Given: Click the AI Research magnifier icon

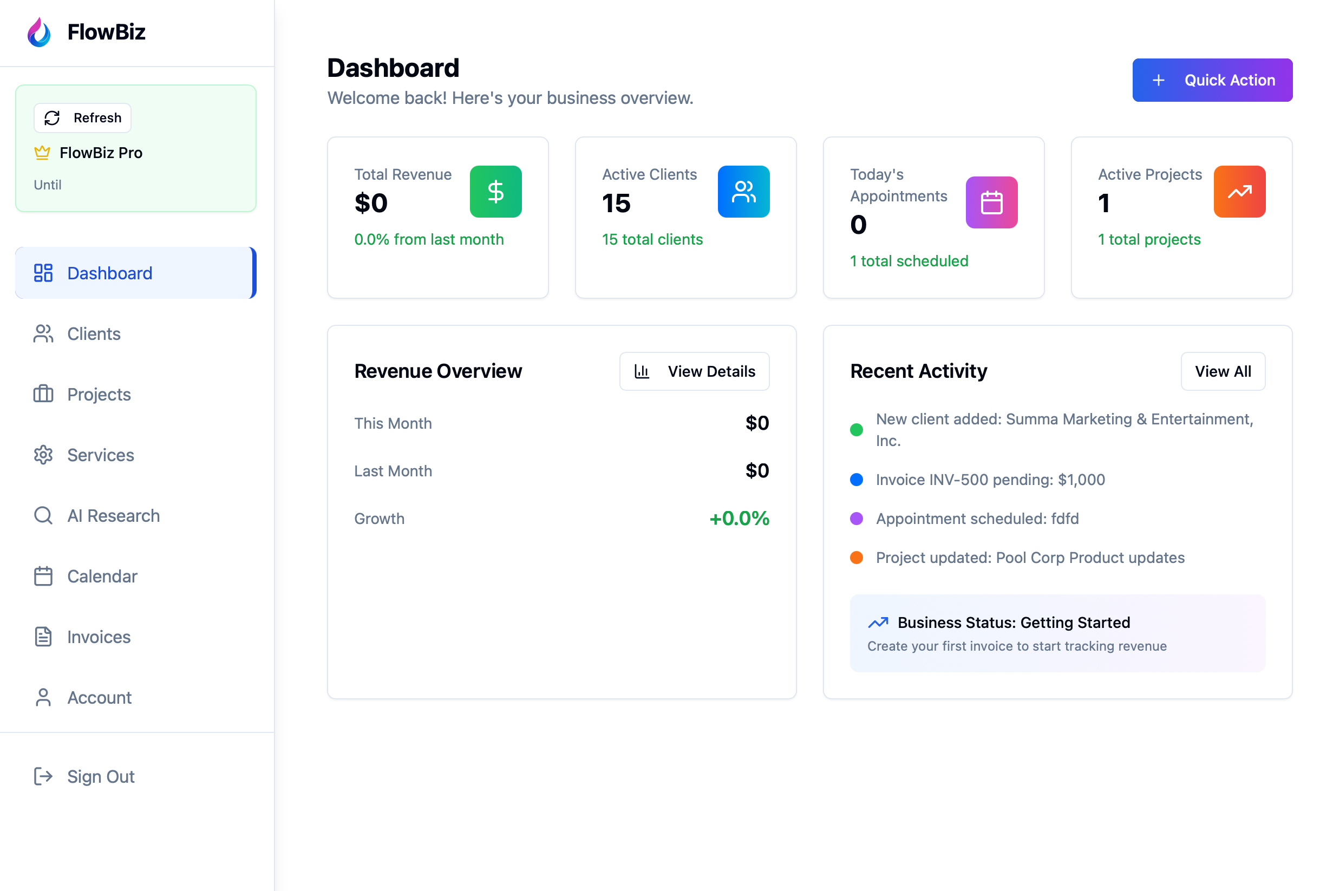Looking at the screenshot, I should [x=43, y=515].
